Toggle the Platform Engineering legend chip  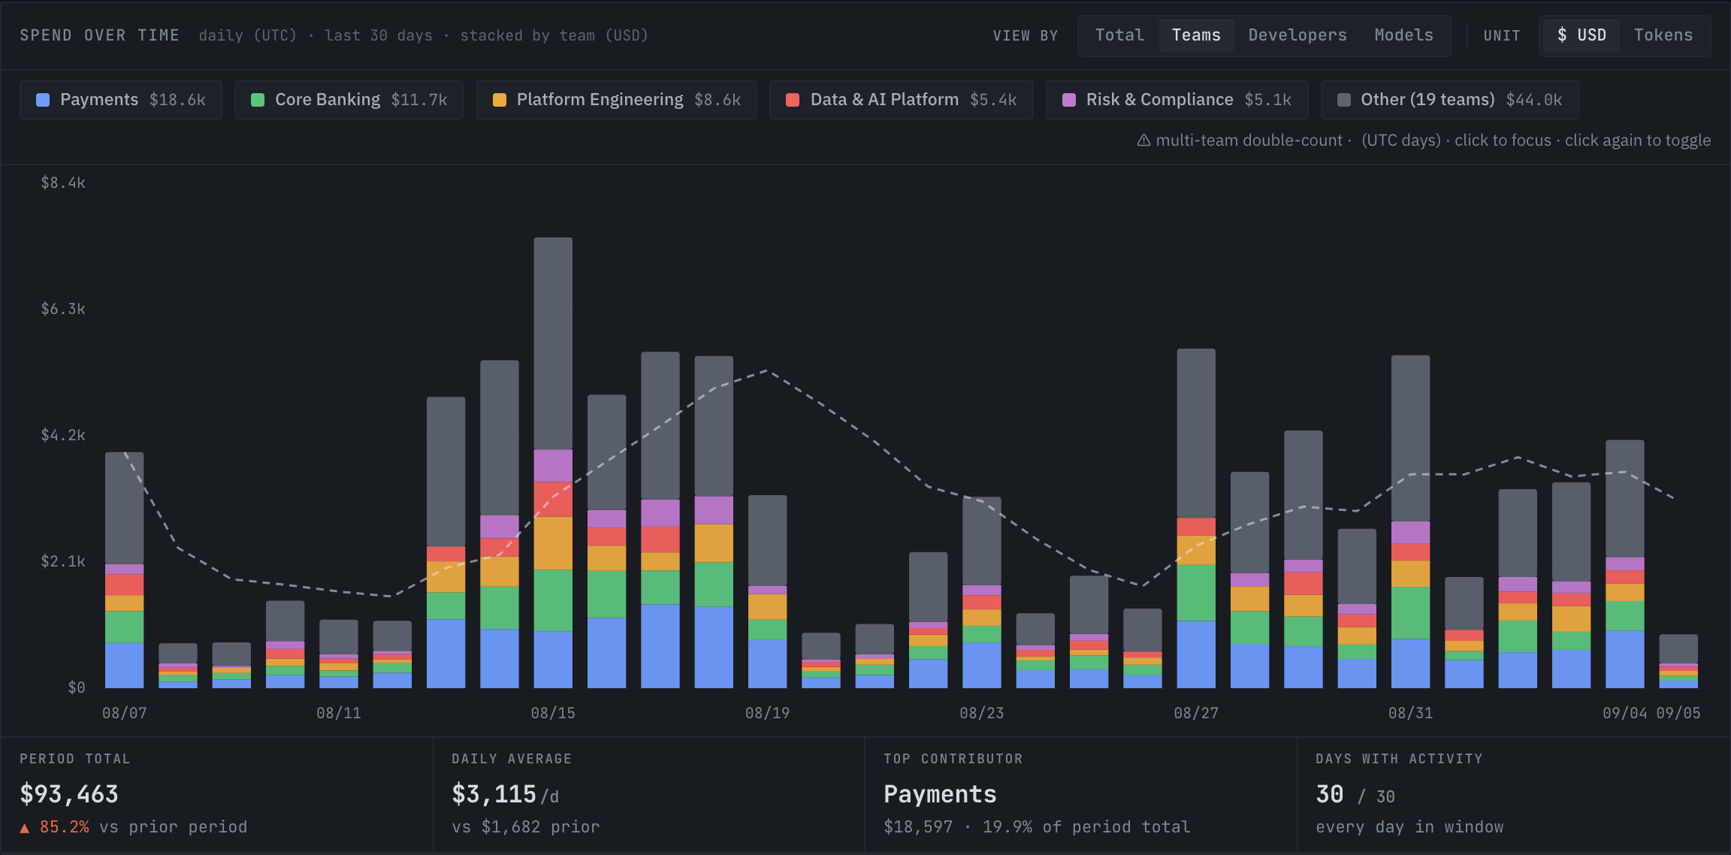tap(617, 100)
